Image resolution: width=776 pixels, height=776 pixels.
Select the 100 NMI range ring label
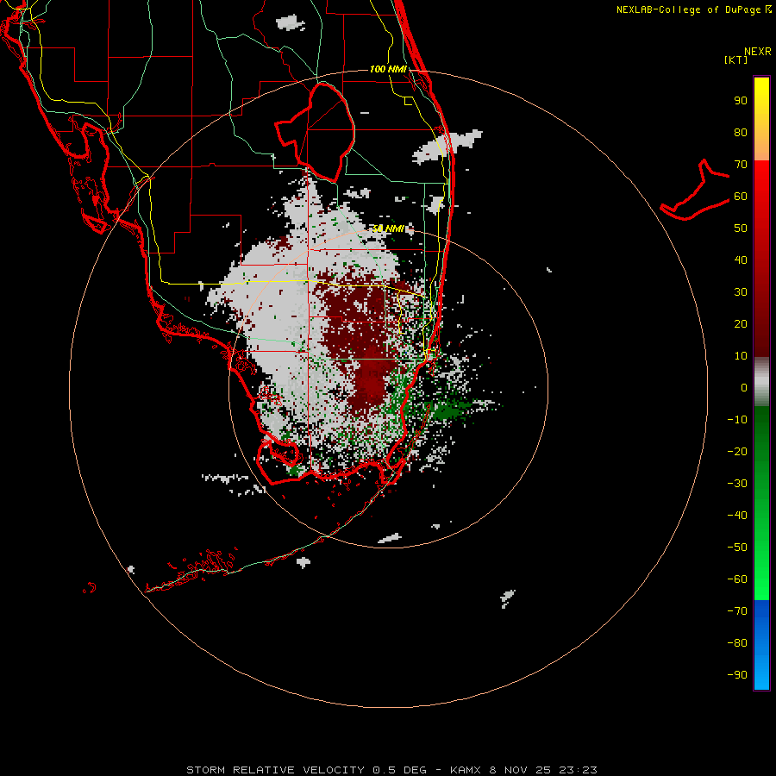[x=388, y=69]
